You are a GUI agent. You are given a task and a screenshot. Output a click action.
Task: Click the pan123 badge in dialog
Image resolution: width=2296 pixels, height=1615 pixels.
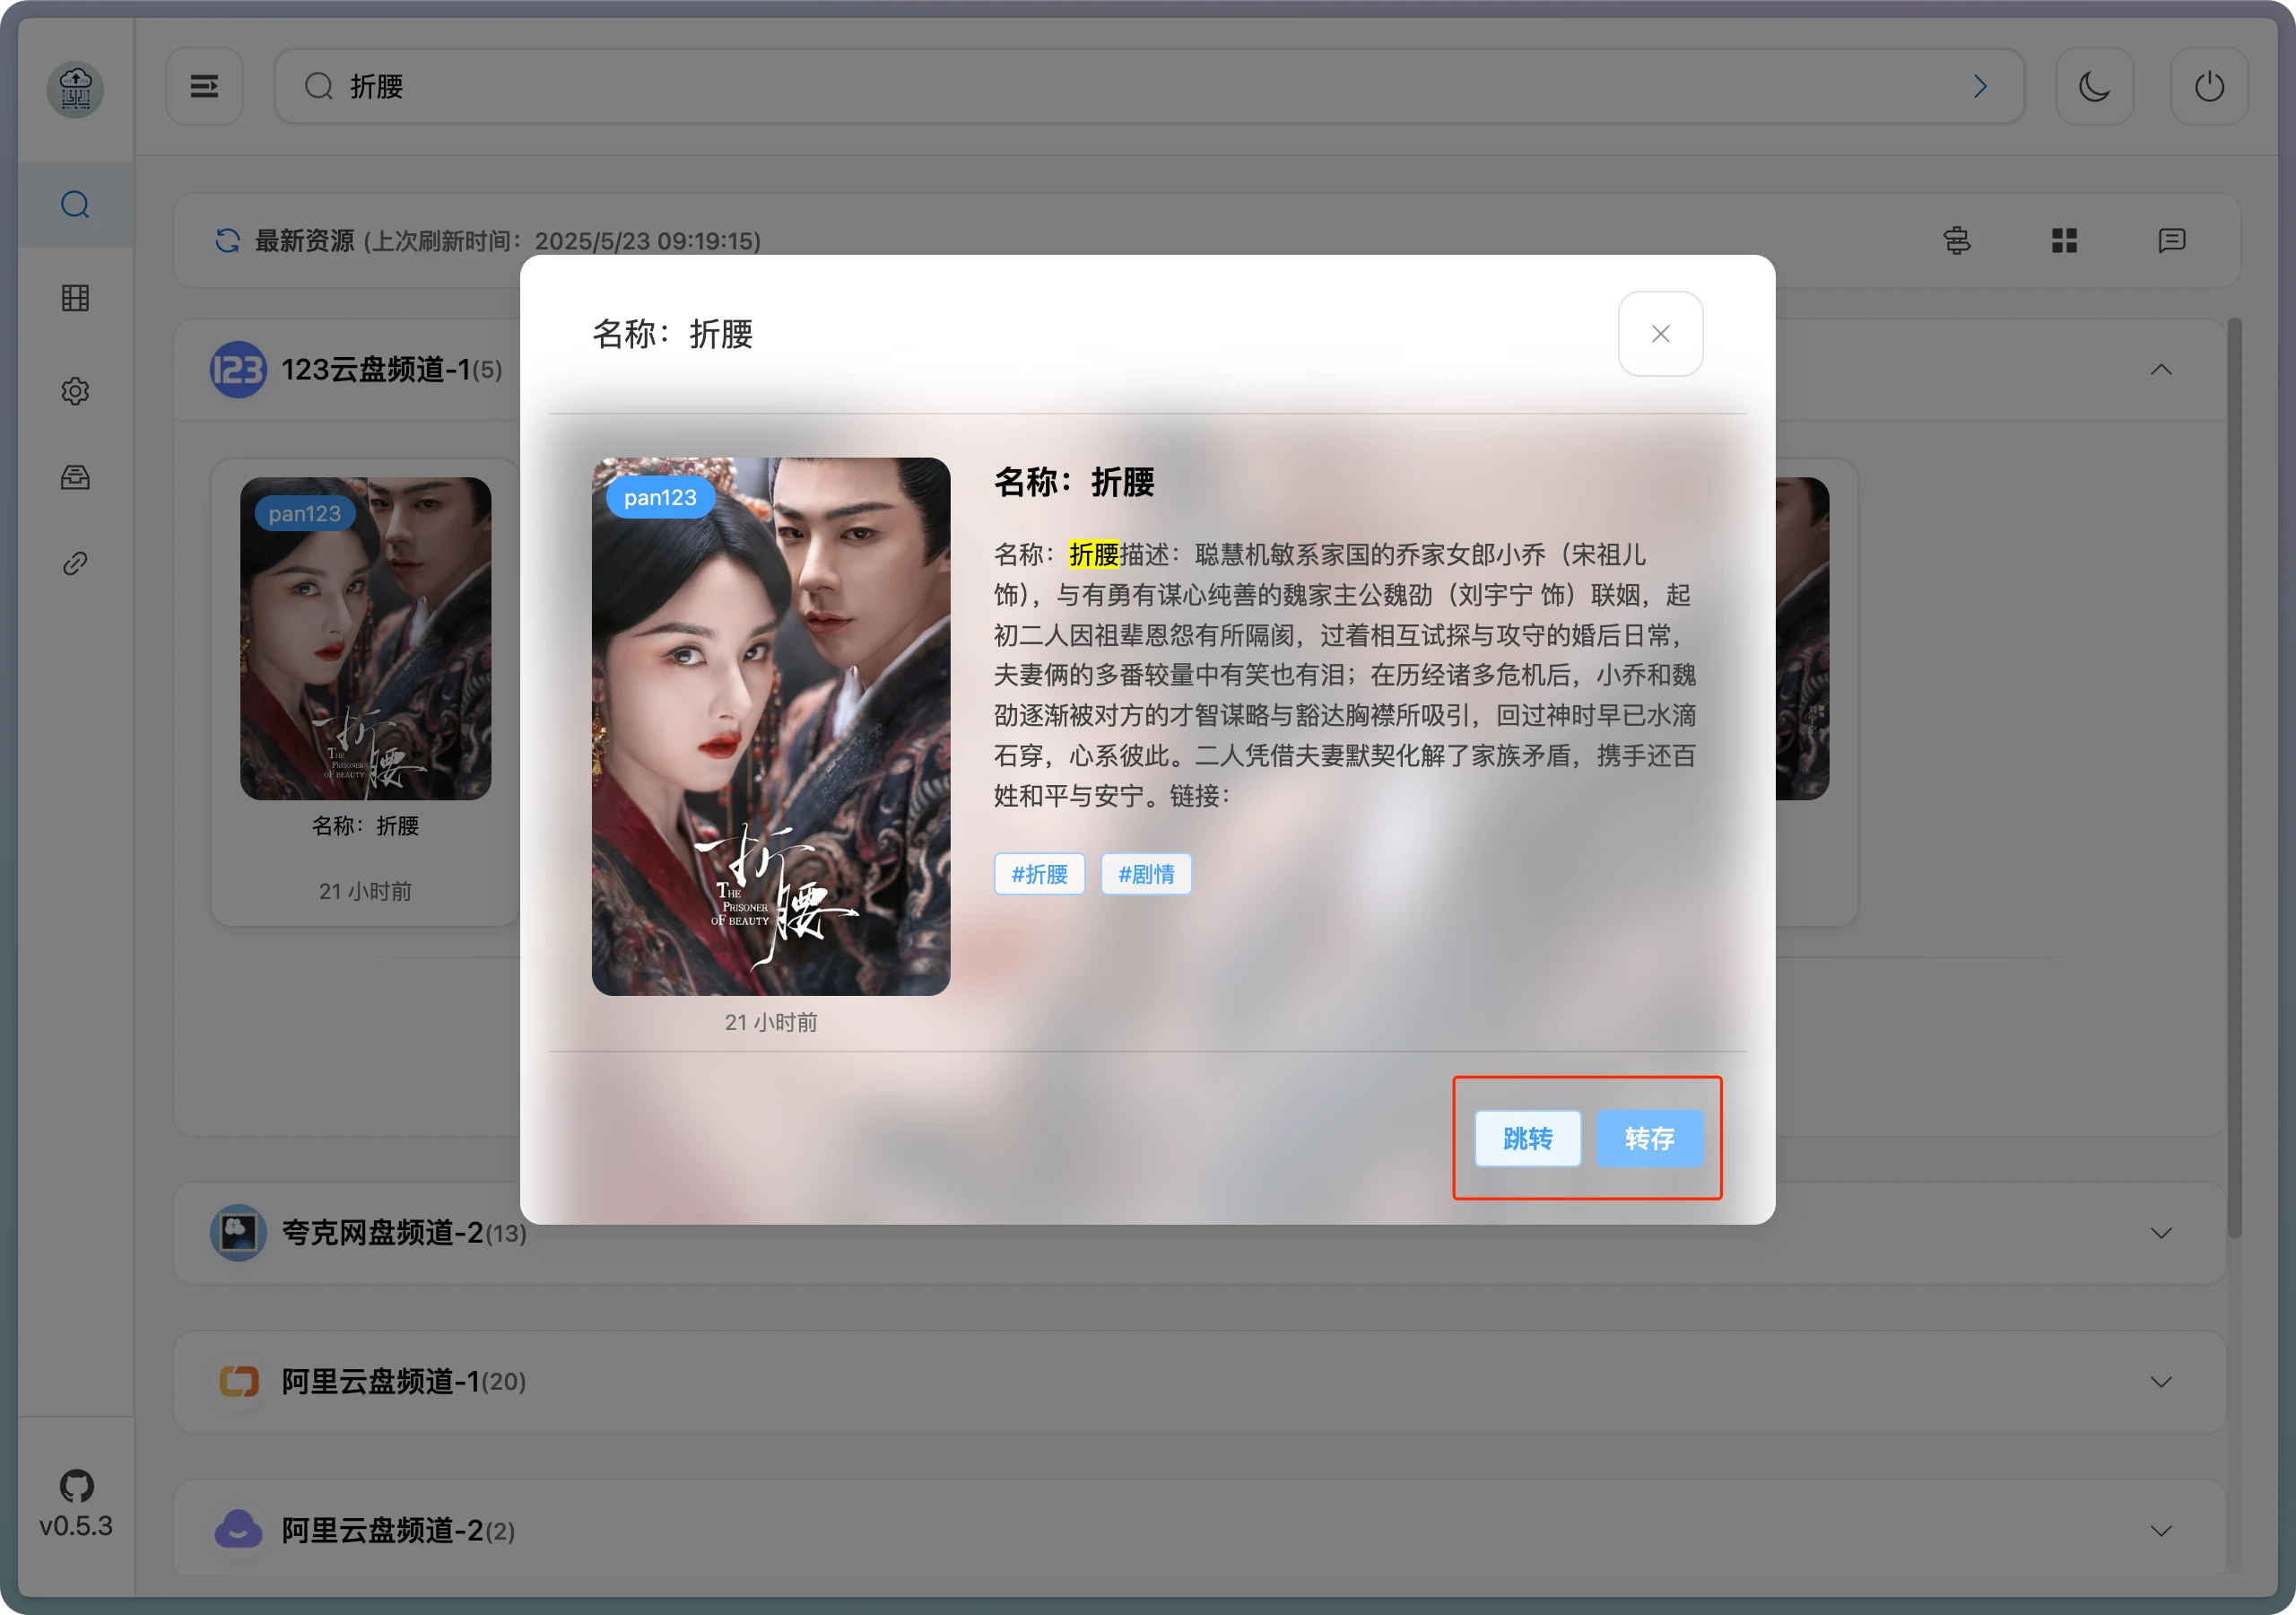pyautogui.click(x=660, y=497)
